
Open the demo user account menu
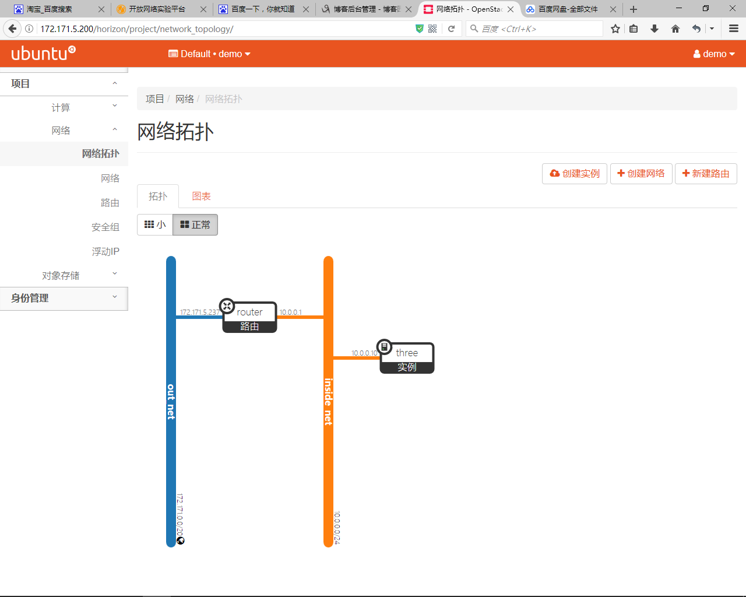click(x=714, y=54)
